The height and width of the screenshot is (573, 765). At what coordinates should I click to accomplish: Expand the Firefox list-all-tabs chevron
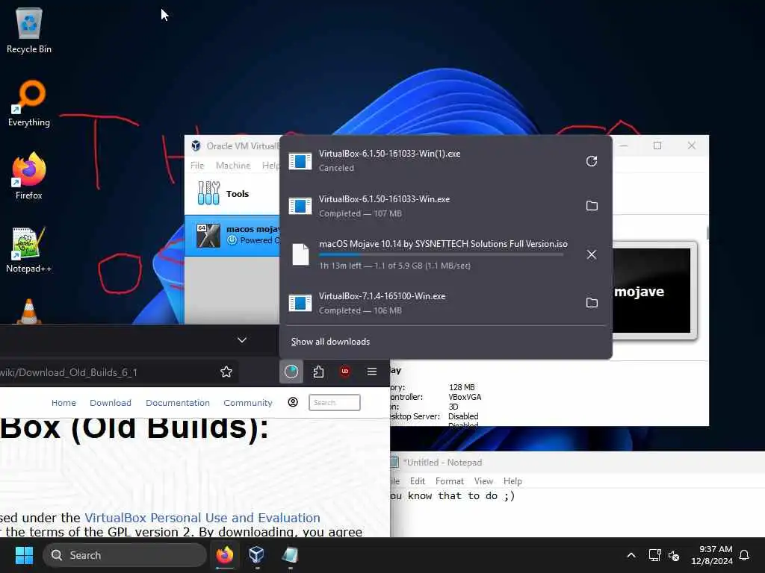(242, 339)
